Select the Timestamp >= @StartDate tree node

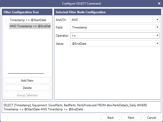[x=28, y=20]
